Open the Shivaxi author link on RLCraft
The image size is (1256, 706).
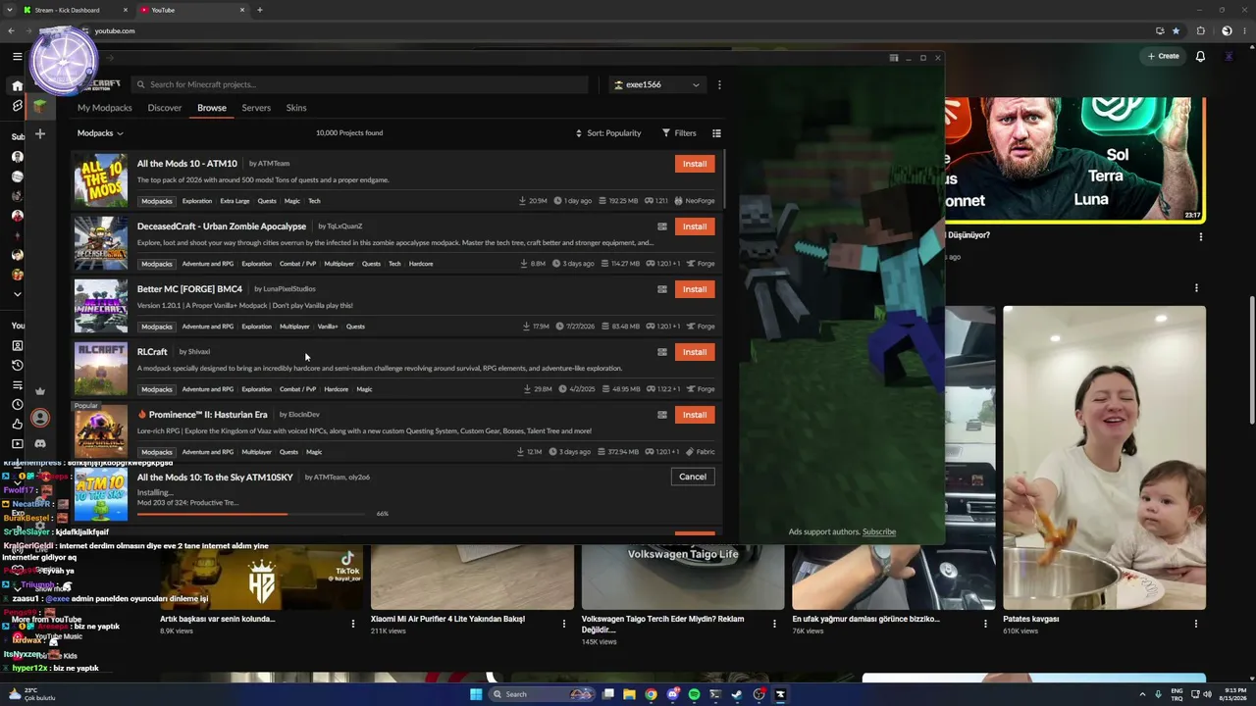(198, 352)
